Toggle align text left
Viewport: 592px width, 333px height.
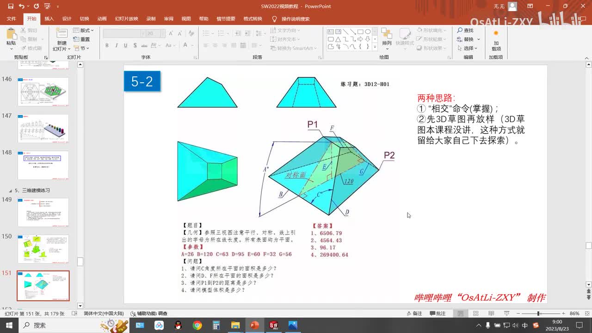206,45
